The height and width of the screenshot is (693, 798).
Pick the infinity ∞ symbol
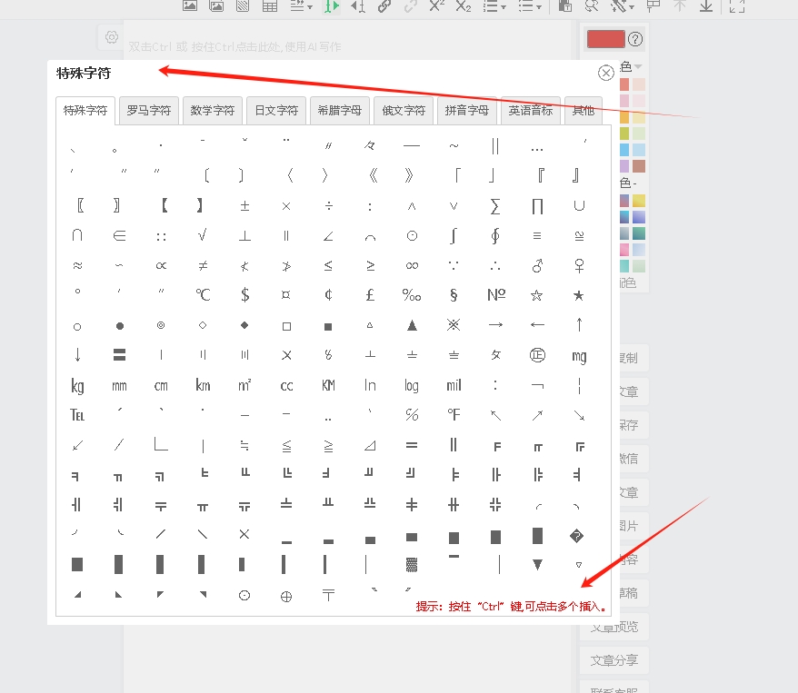[x=412, y=265]
